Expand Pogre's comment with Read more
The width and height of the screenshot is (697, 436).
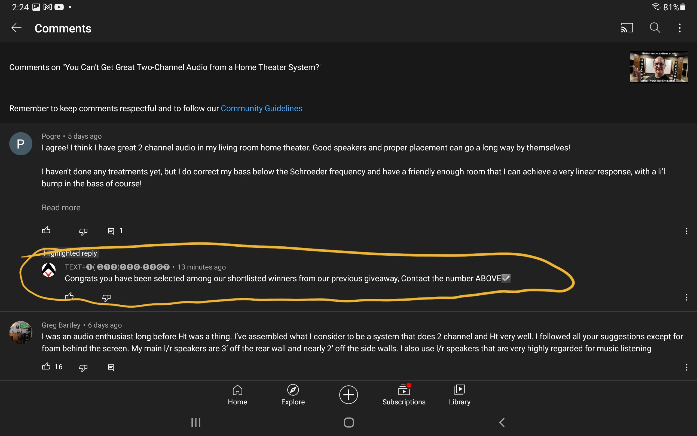[61, 208]
